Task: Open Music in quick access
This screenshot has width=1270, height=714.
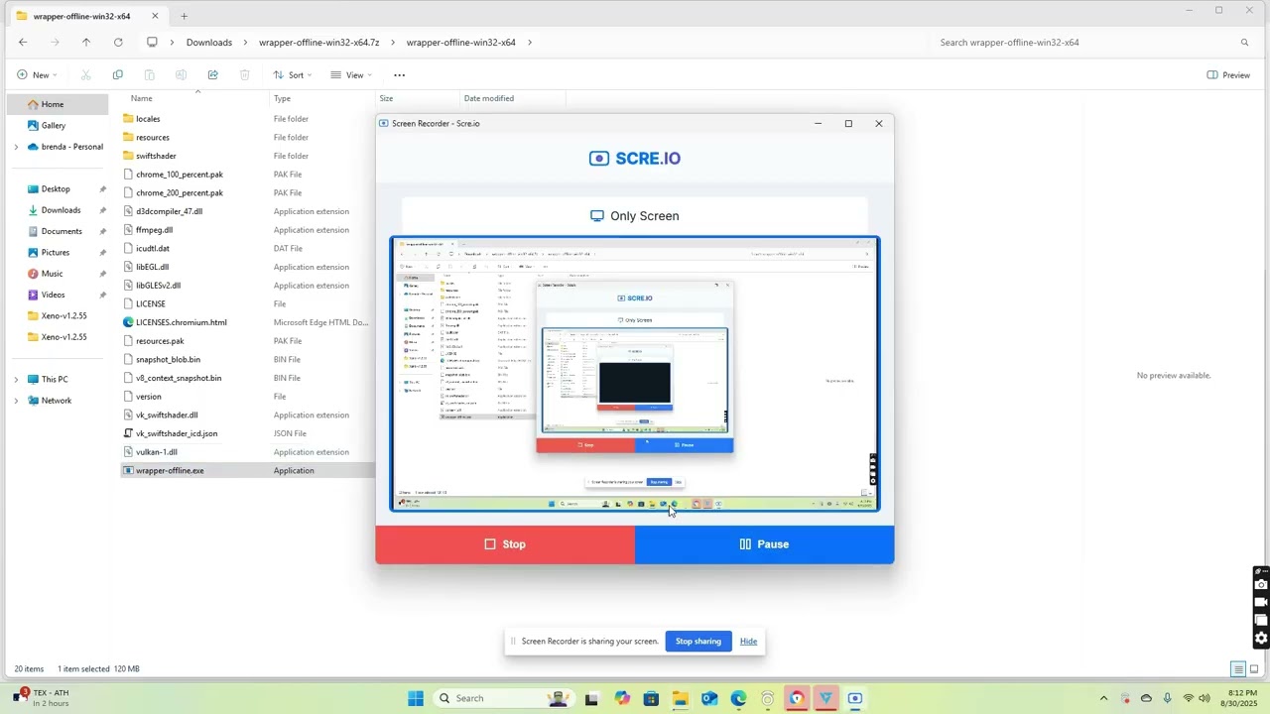Action: (x=52, y=274)
